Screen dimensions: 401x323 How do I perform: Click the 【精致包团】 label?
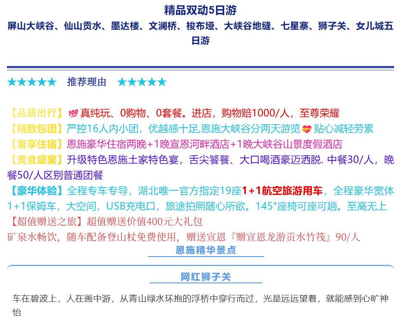(37, 129)
